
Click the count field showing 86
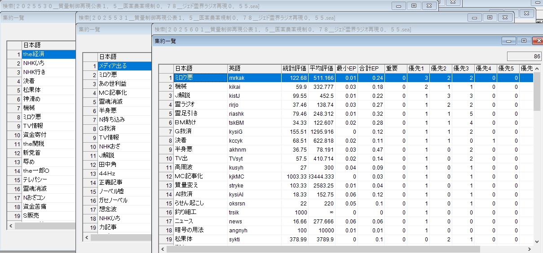click(x=524, y=57)
